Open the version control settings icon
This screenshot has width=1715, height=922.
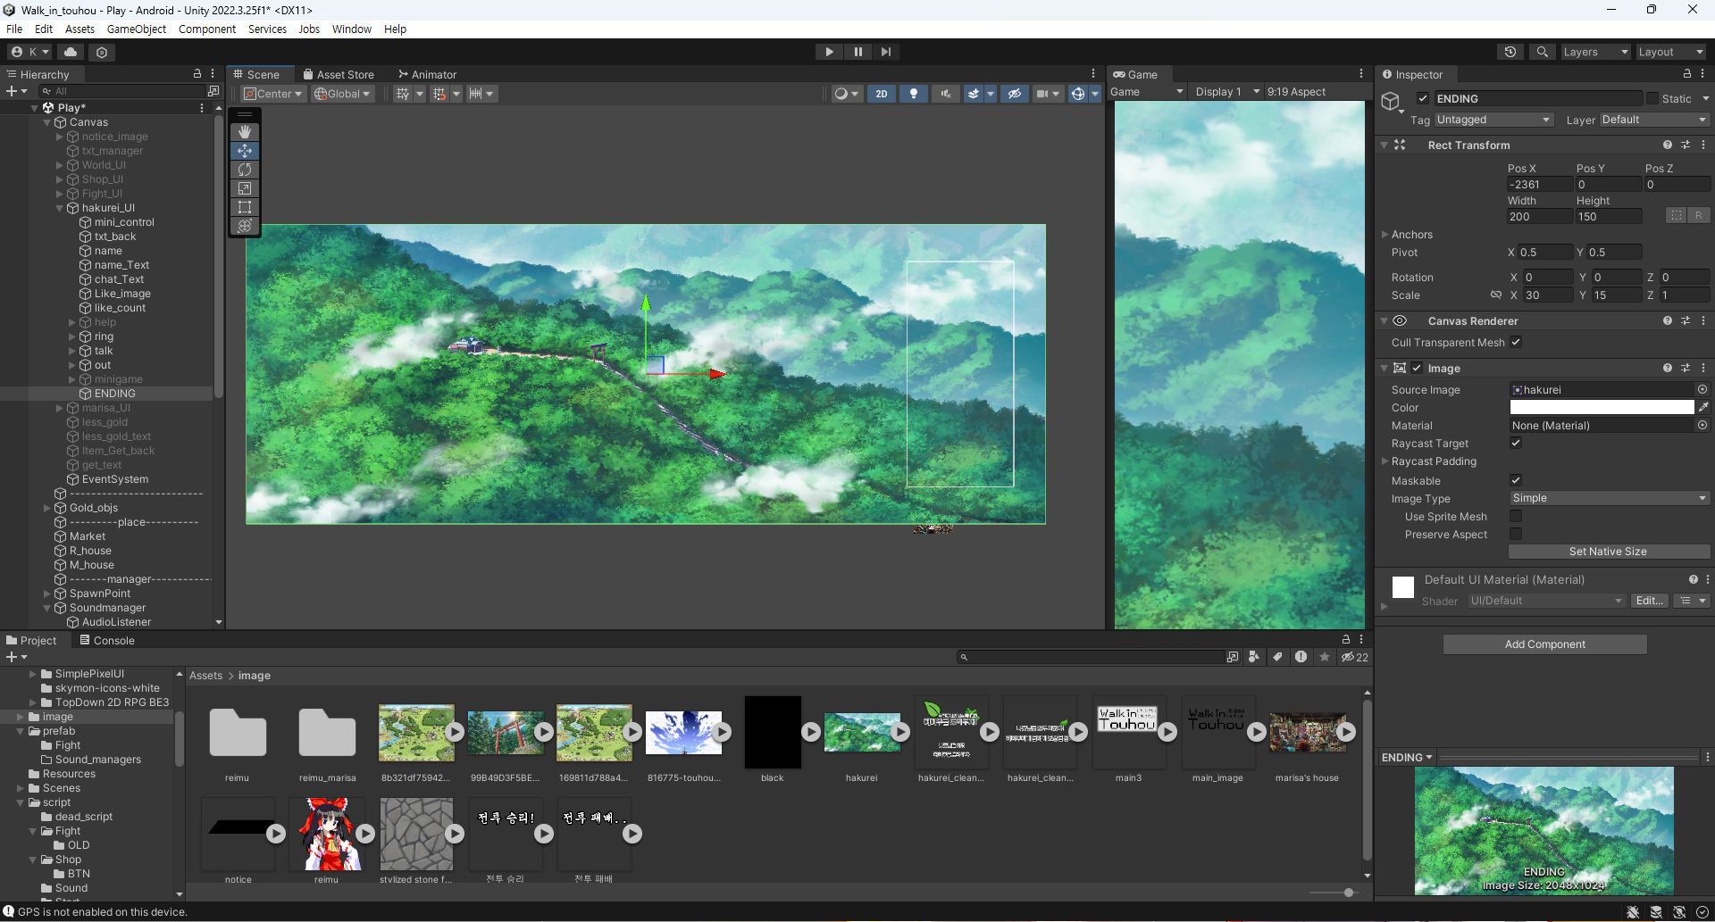[x=102, y=52]
